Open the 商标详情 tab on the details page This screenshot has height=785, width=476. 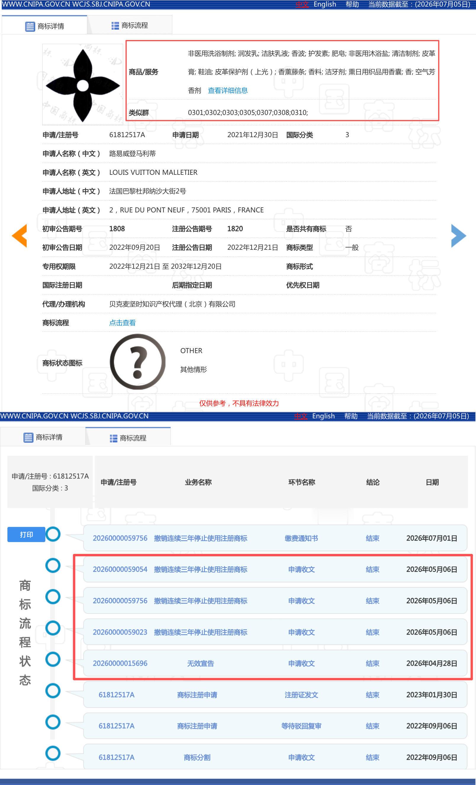pyautogui.click(x=45, y=25)
